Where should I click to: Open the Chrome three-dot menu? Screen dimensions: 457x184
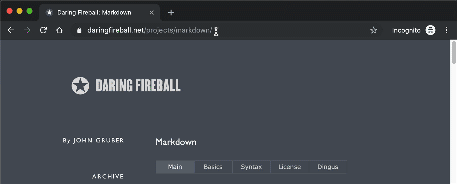tap(446, 30)
